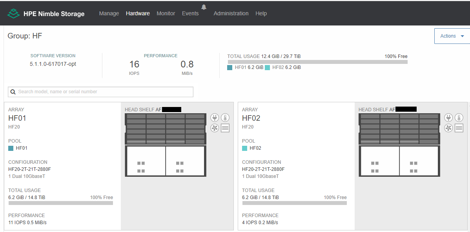Viewport: 470px width, 232px height.
Task: Click HF02 configuration HF20-2T-21T-2880F text
Action: (x=264, y=169)
